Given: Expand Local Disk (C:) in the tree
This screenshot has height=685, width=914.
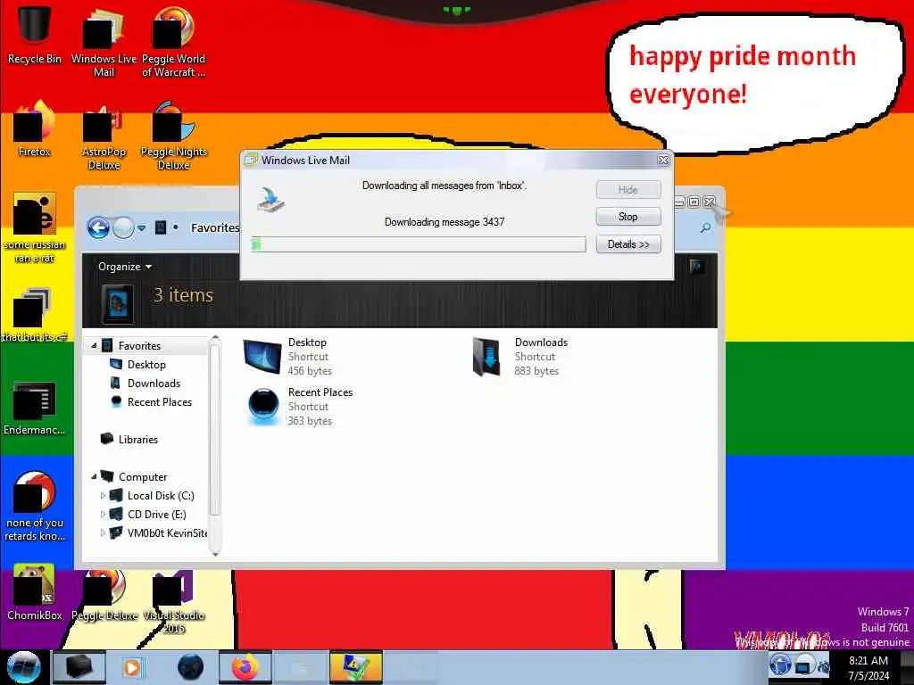Looking at the screenshot, I should 104,496.
